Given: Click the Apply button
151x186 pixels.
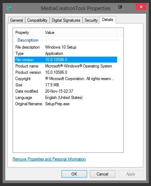Looking at the screenshot, I should point(131,174).
